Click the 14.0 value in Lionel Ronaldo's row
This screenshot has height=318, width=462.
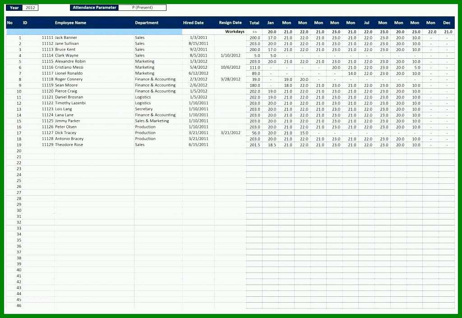click(352, 74)
